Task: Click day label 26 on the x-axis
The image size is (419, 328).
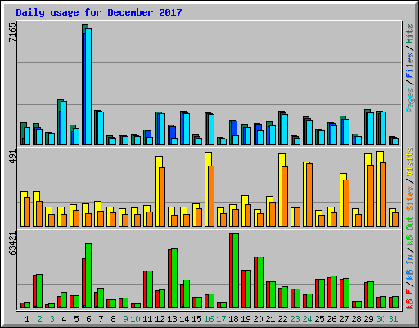Action: click(x=331, y=319)
